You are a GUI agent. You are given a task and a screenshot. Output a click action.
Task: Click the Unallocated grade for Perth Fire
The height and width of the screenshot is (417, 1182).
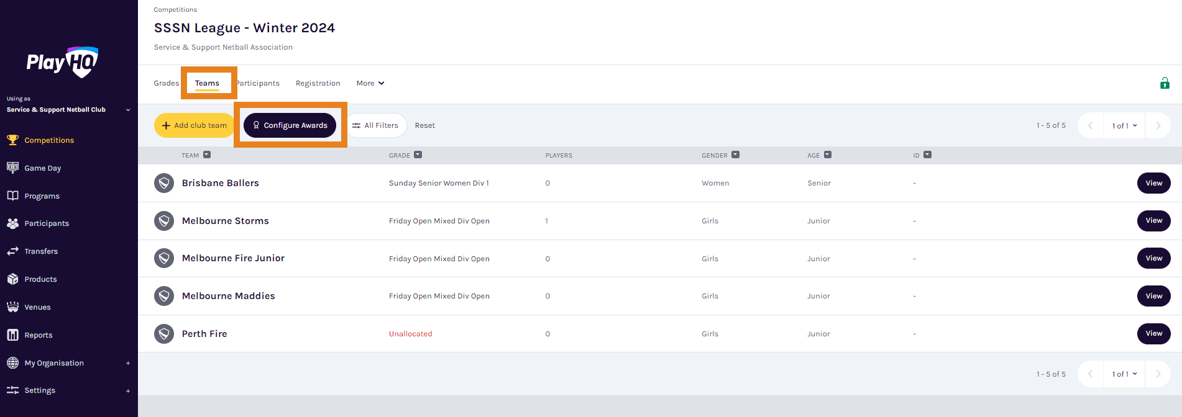click(x=410, y=334)
